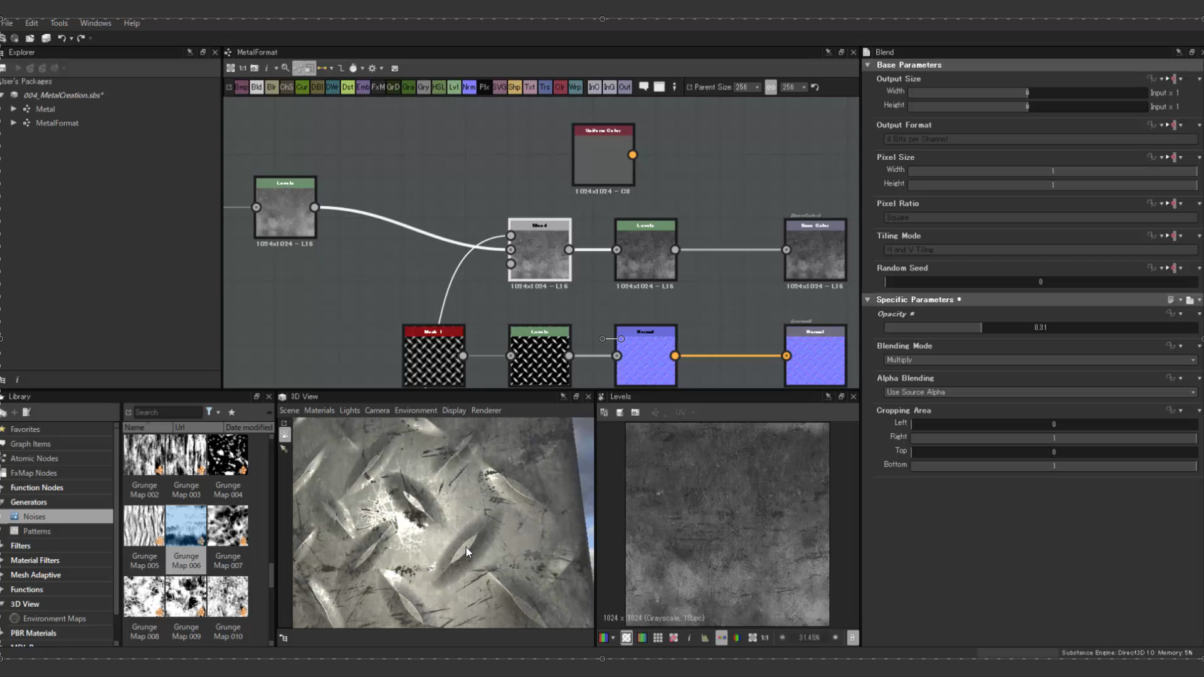The width and height of the screenshot is (1204, 677).
Task: Click the link parent size chain icon
Action: pos(770,87)
